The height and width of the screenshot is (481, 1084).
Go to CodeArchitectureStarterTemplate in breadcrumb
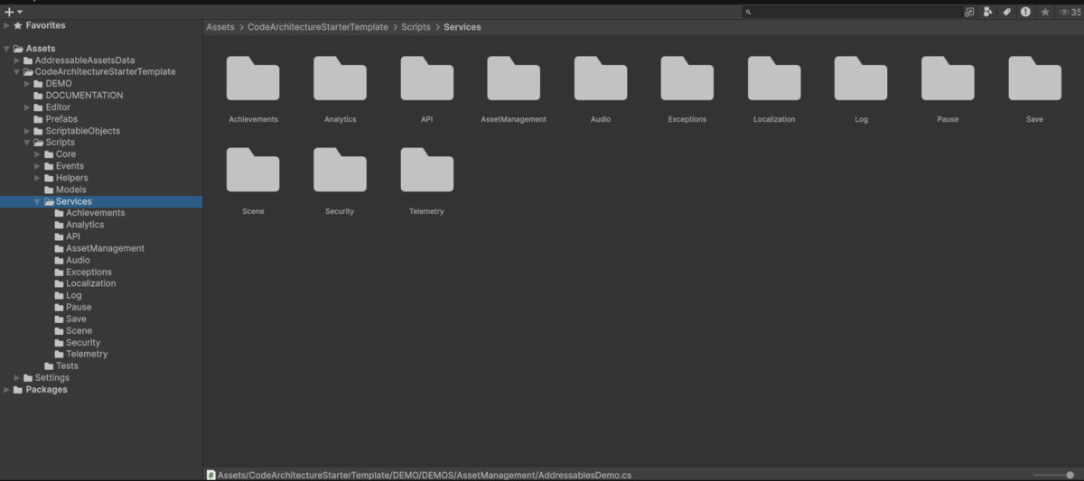pos(318,27)
